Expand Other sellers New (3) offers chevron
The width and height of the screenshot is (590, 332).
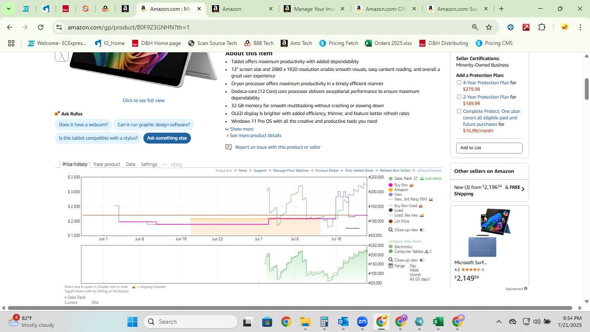coord(523,189)
